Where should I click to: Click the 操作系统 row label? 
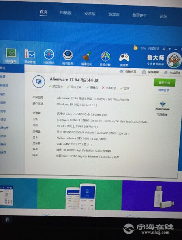click(38, 103)
